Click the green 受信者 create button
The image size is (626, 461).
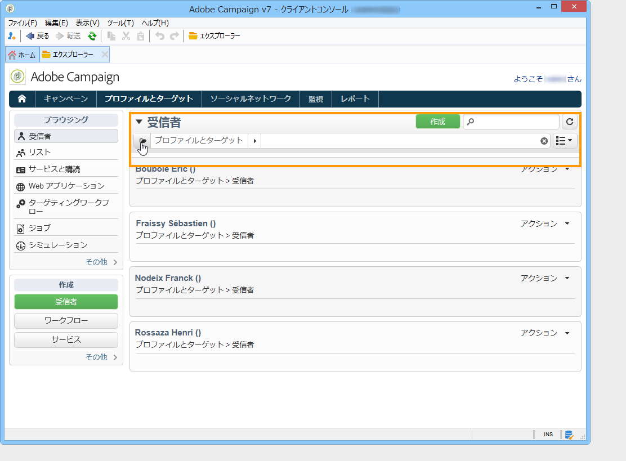66,302
